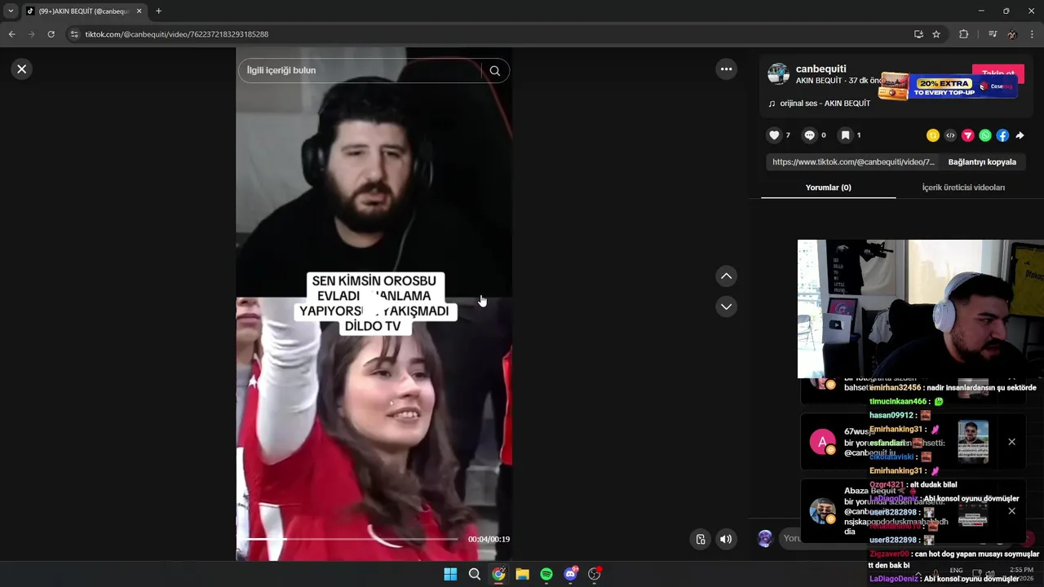Share the video to Facebook
The image size is (1044, 587).
click(1002, 135)
